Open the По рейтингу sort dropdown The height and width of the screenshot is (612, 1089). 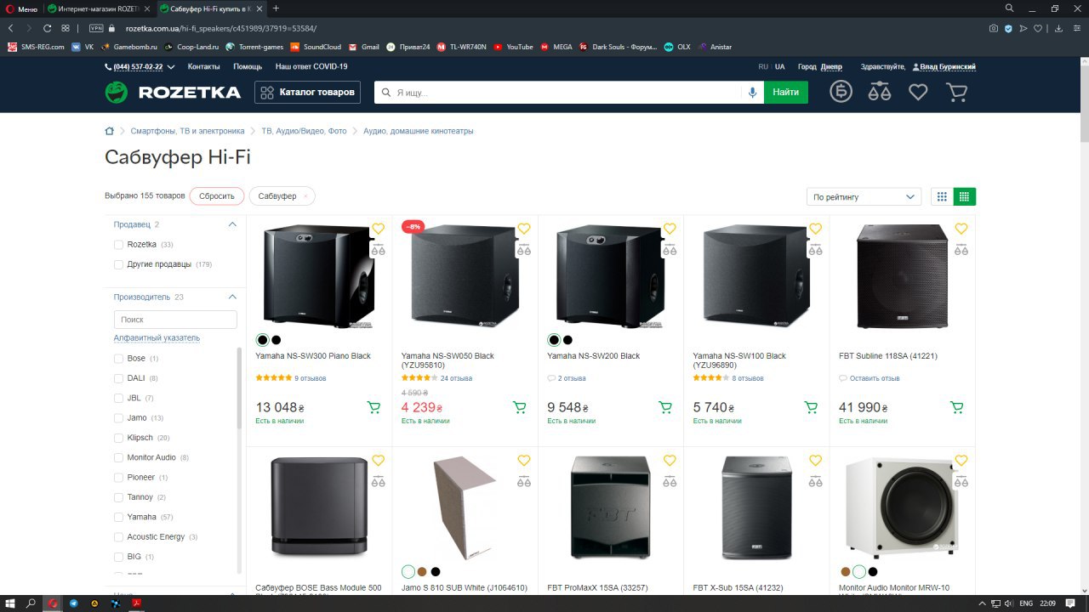(x=864, y=196)
